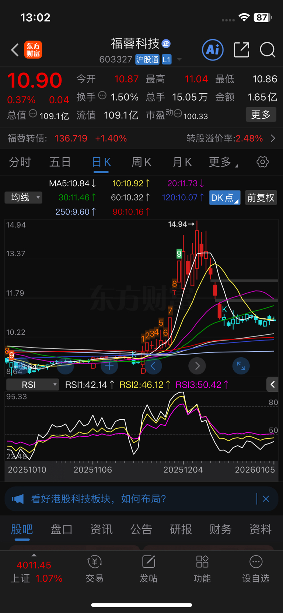283x613 pixels.
Task: Open stock switch dropdown triangle by L1
Action: coord(179,59)
